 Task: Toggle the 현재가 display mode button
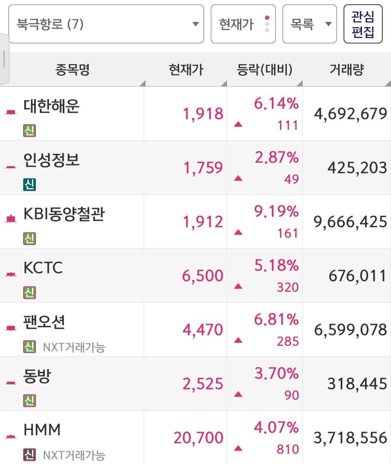click(243, 24)
